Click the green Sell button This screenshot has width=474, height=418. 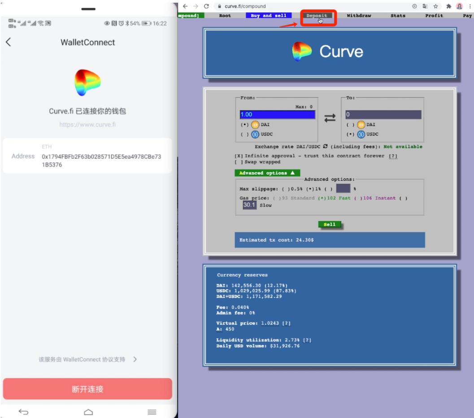tap(330, 224)
